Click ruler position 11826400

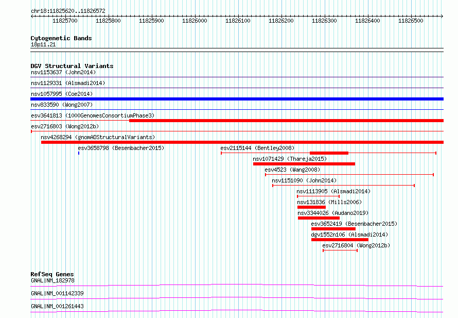pos(367,21)
